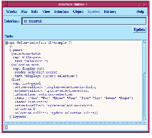Click the (:layouts line in code
152x138 pixels.
click(x=18, y=117)
